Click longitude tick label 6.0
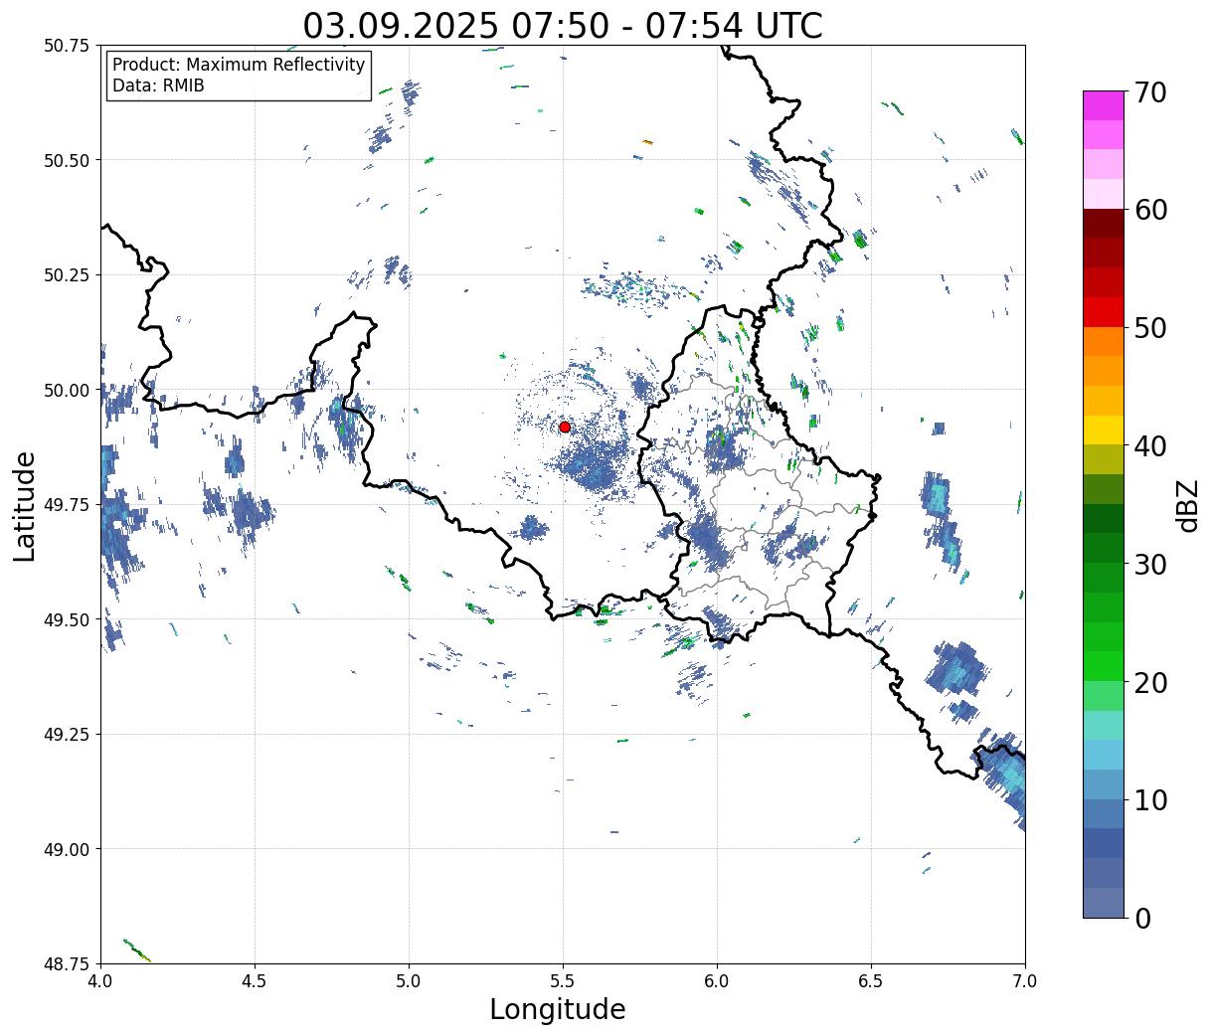Image resolution: width=1212 pixels, height=1034 pixels. tap(717, 980)
